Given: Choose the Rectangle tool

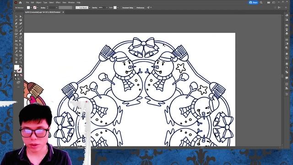Looking at the screenshot, I should click(16, 31).
